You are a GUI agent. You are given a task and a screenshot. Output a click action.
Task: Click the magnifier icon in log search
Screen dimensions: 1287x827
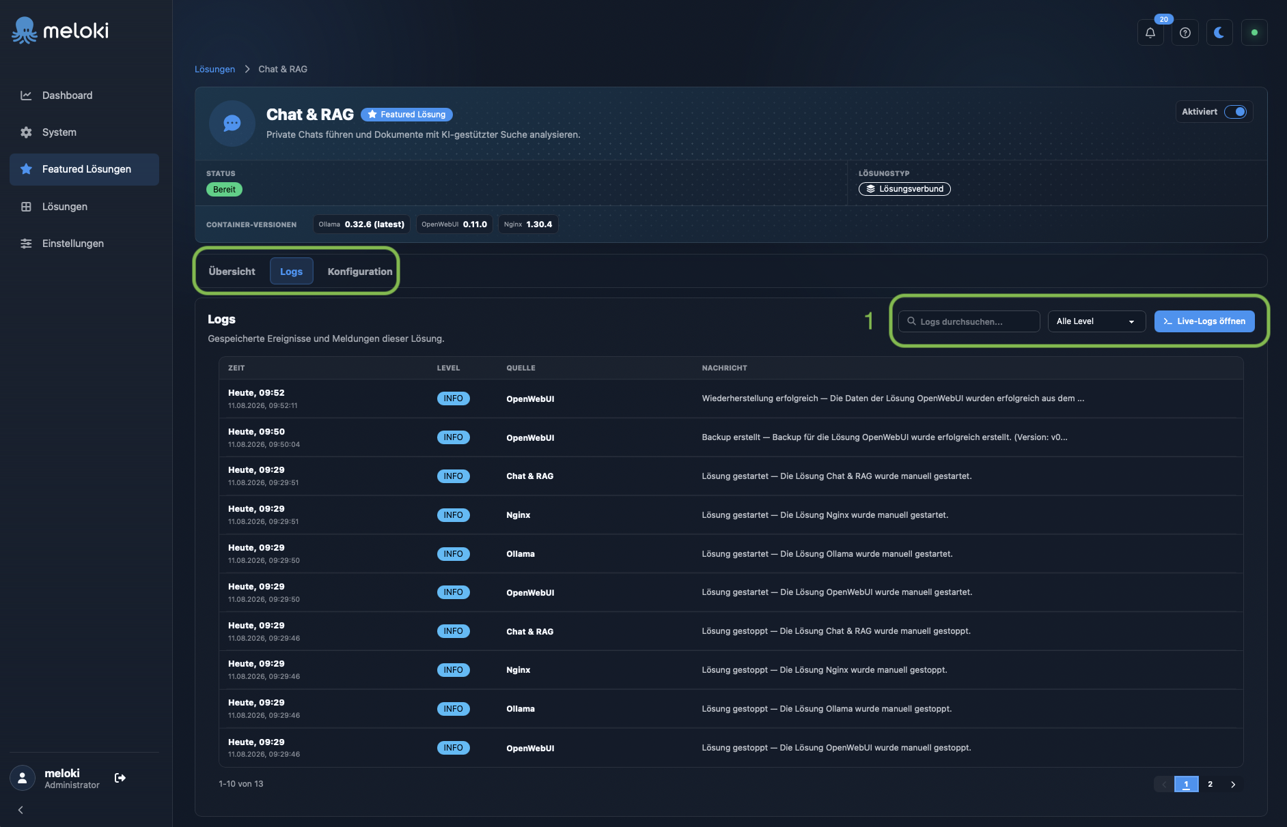[x=911, y=321]
